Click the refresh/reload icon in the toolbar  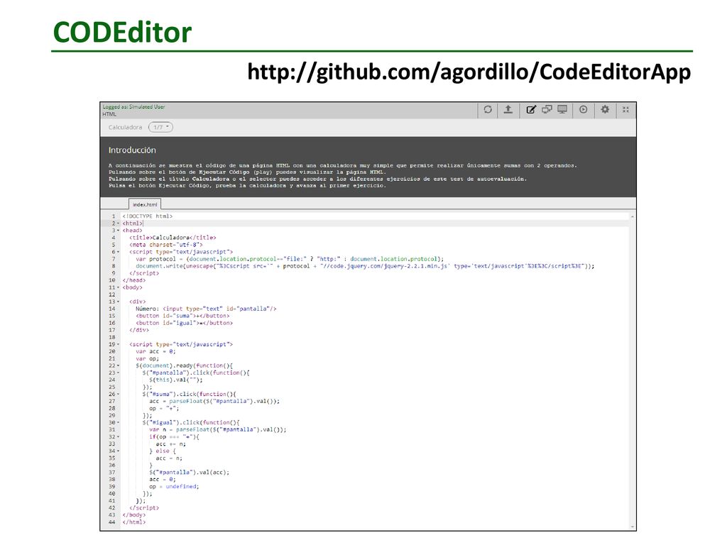tap(488, 110)
